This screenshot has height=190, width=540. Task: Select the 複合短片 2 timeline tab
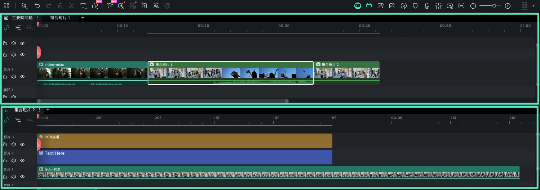pos(24,110)
